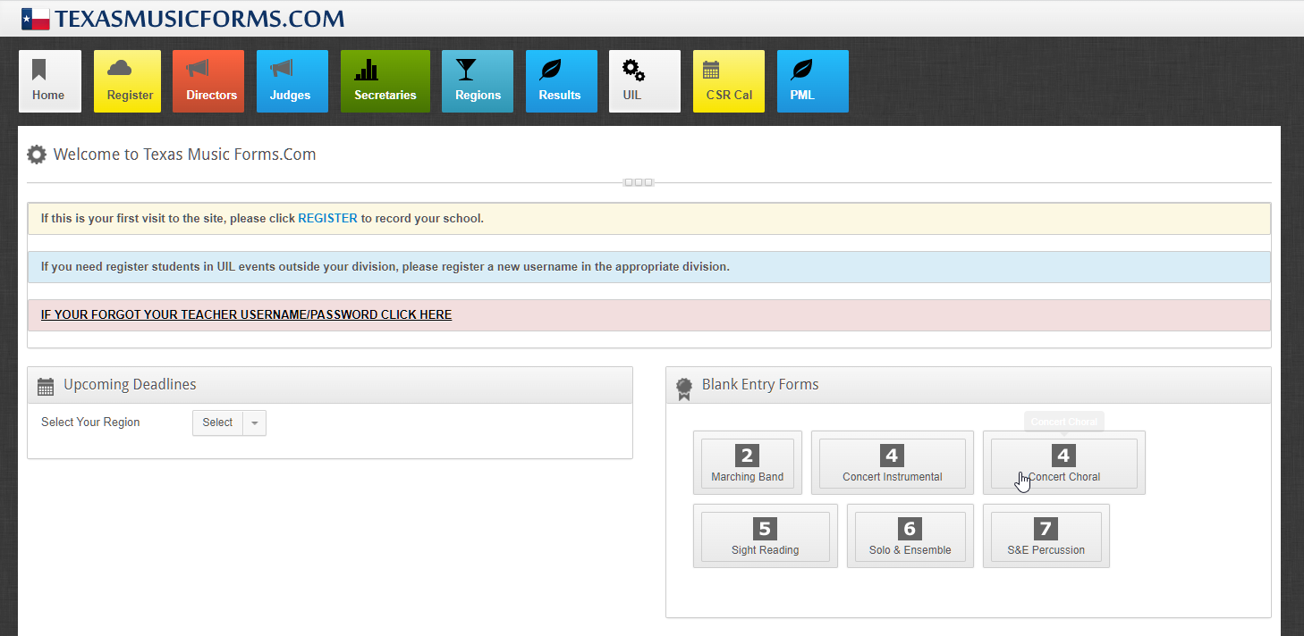1304x636 pixels.
Task: Open the UIL gears tile
Action: click(x=644, y=81)
